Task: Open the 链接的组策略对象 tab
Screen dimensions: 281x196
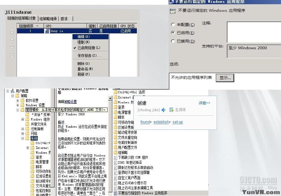Action: tap(21, 18)
